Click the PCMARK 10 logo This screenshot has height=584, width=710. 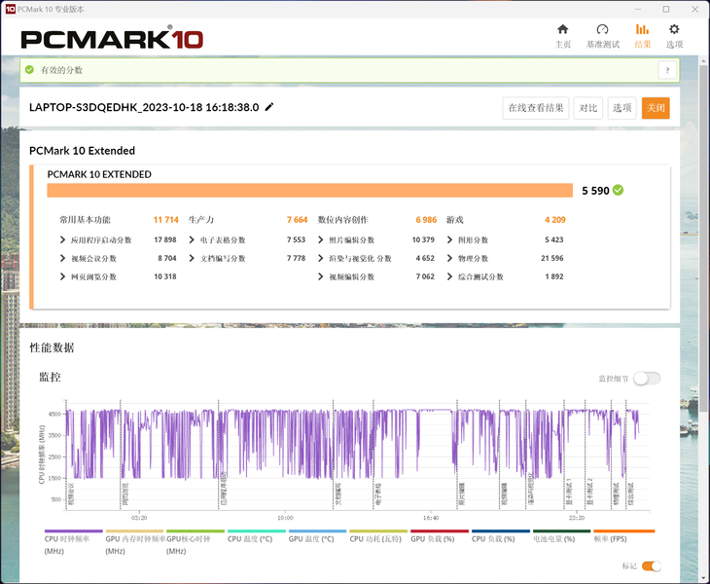click(x=112, y=39)
